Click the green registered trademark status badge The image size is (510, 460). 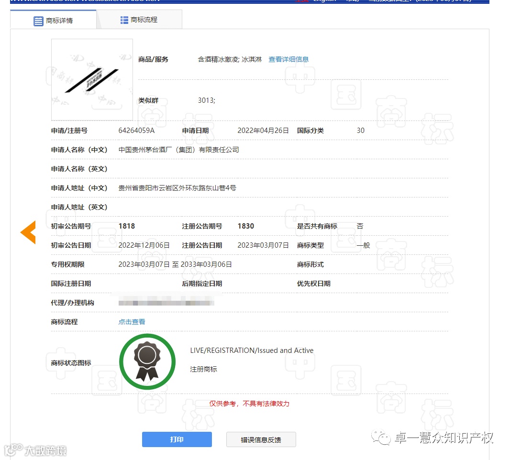(x=147, y=361)
